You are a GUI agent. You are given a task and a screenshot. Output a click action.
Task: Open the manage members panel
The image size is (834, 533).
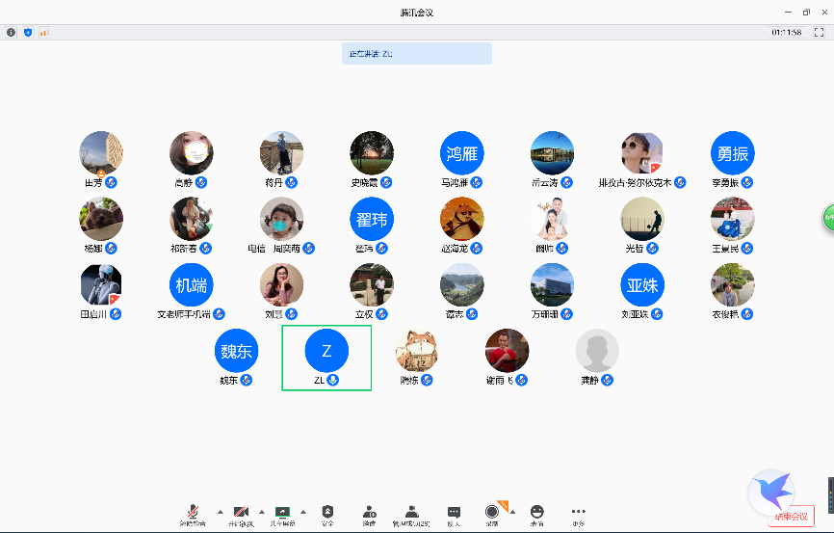411,512
